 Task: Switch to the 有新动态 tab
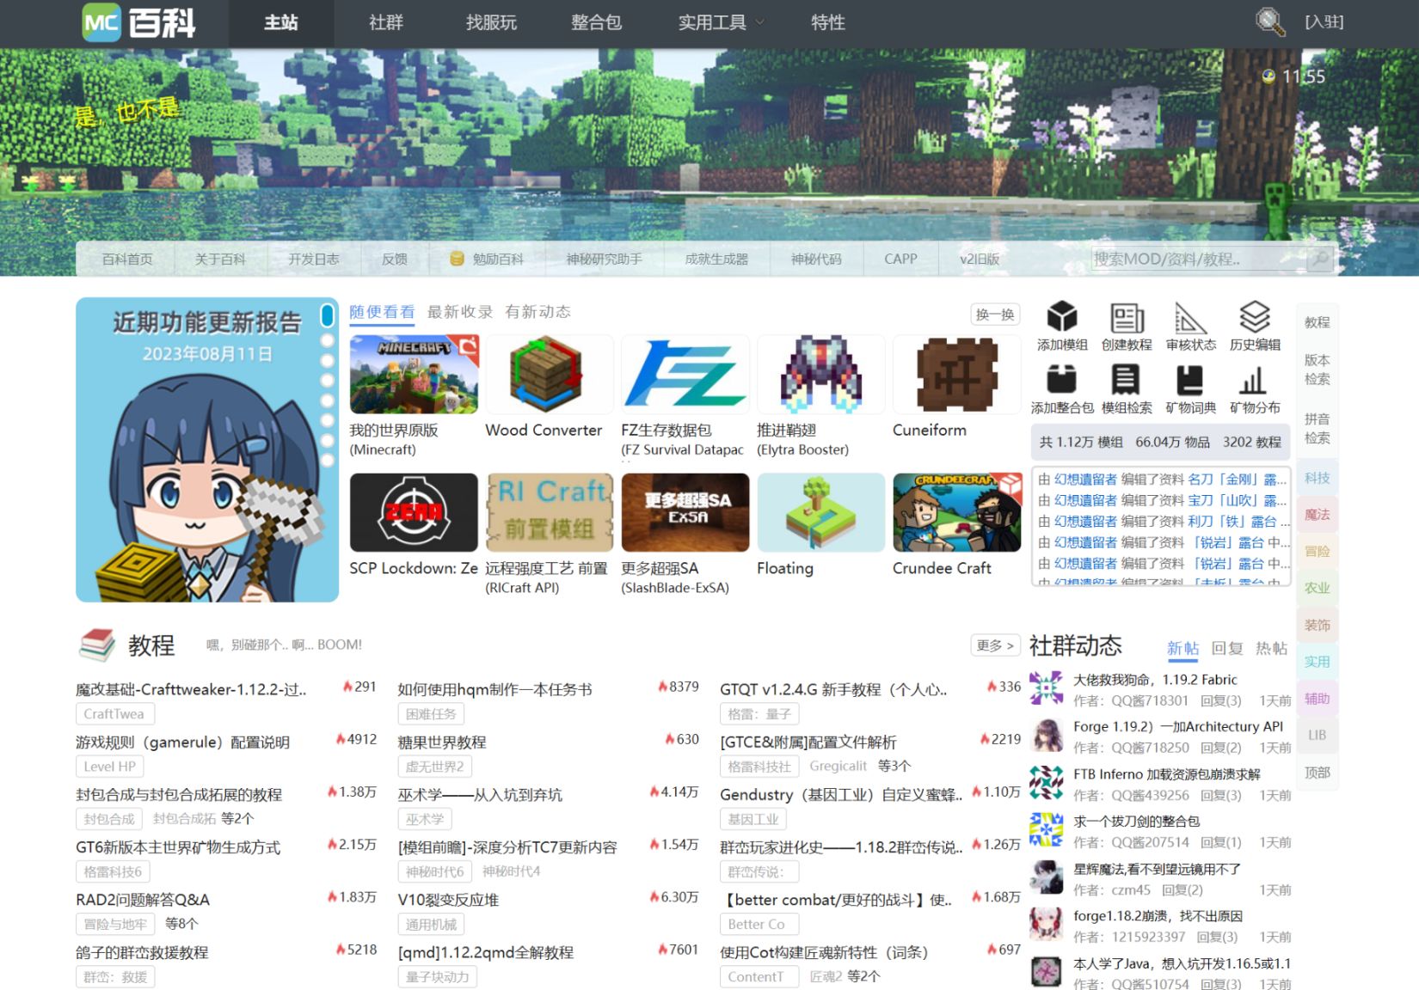pyautogui.click(x=537, y=312)
